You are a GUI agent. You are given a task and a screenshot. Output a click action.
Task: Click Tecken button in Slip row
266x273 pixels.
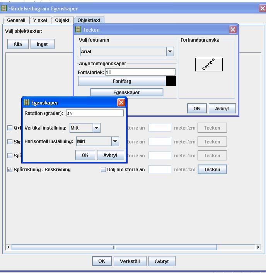pos(212,142)
